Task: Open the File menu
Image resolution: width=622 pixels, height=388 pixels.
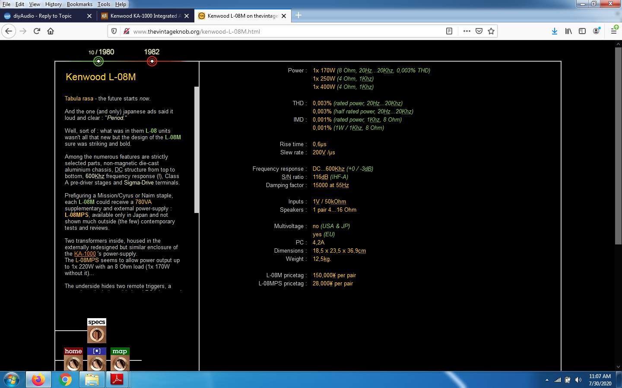Action: [x=6, y=4]
